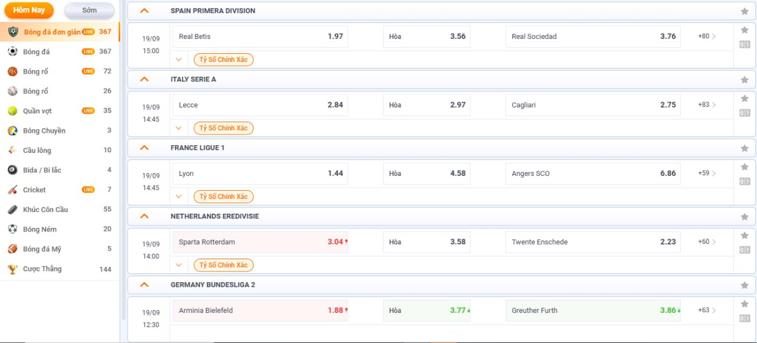Viewport: 757px width, 343px height.
Task: Click the Bida / Bi lắc billiard ball icon
Action: pos(12,170)
